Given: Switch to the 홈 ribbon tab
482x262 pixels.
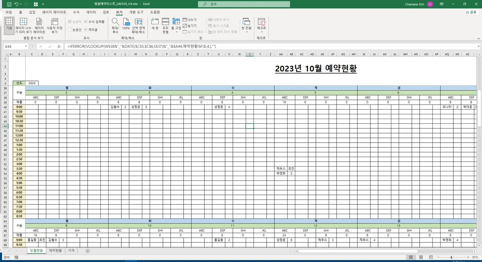Looking at the screenshot, I should click(x=21, y=12).
